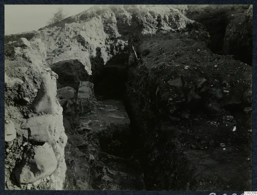The width and height of the screenshot is (257, 195).
Task: Click the C00209 catalog number label
Action: pos(250,193)
